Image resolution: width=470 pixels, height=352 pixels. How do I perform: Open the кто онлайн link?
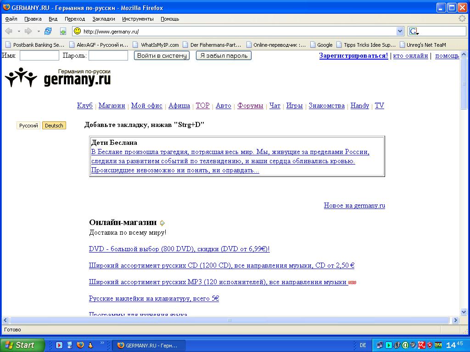[x=410, y=55]
